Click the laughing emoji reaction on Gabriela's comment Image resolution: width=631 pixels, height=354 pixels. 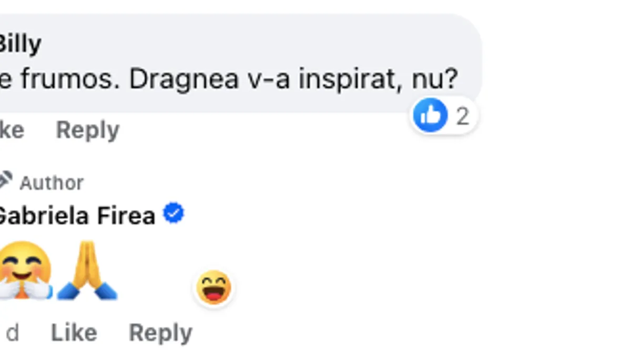tap(213, 288)
